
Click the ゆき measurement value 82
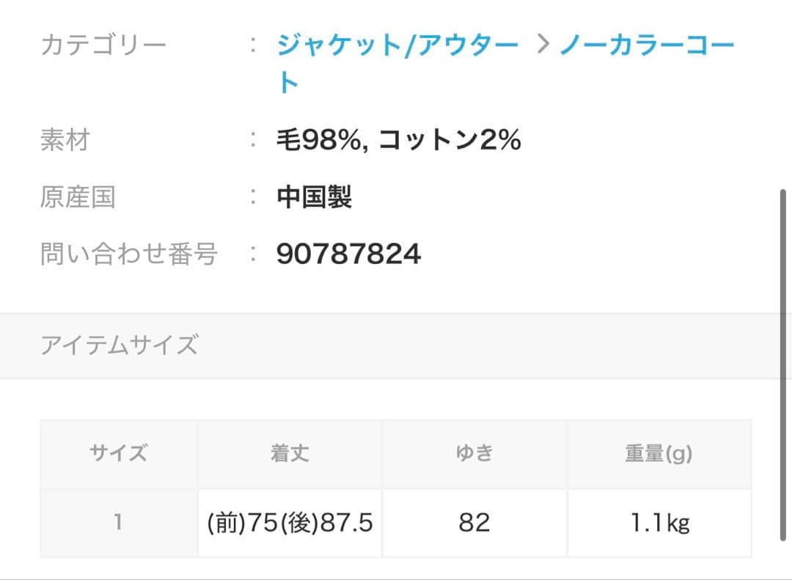(x=474, y=522)
